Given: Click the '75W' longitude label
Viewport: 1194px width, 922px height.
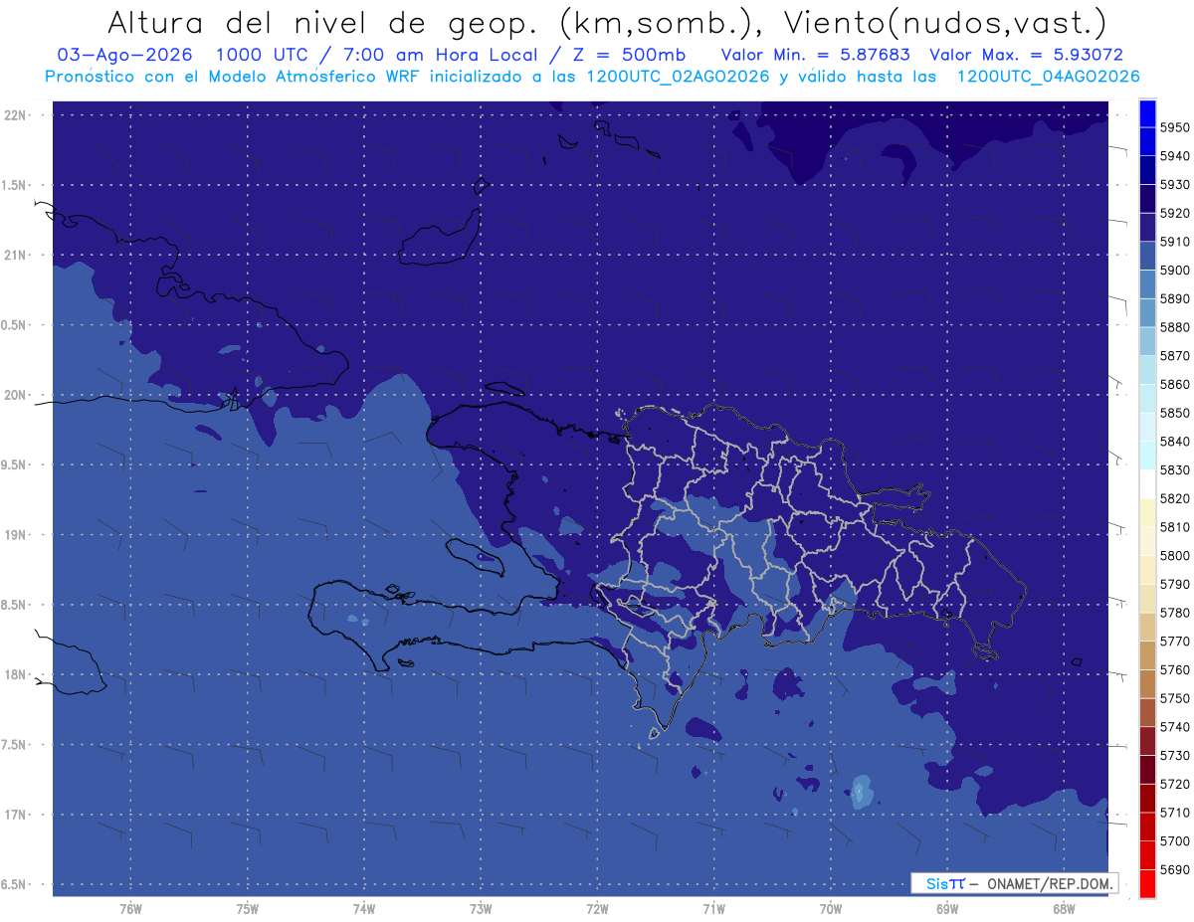Looking at the screenshot, I should pos(248,909).
